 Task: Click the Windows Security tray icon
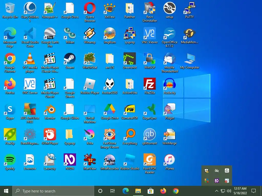pos(206,170)
